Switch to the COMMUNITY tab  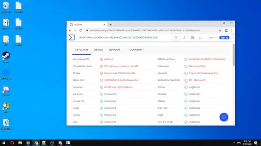pos(137,49)
